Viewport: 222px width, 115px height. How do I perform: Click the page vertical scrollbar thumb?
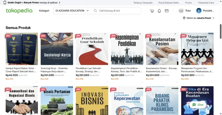click(x=221, y=31)
